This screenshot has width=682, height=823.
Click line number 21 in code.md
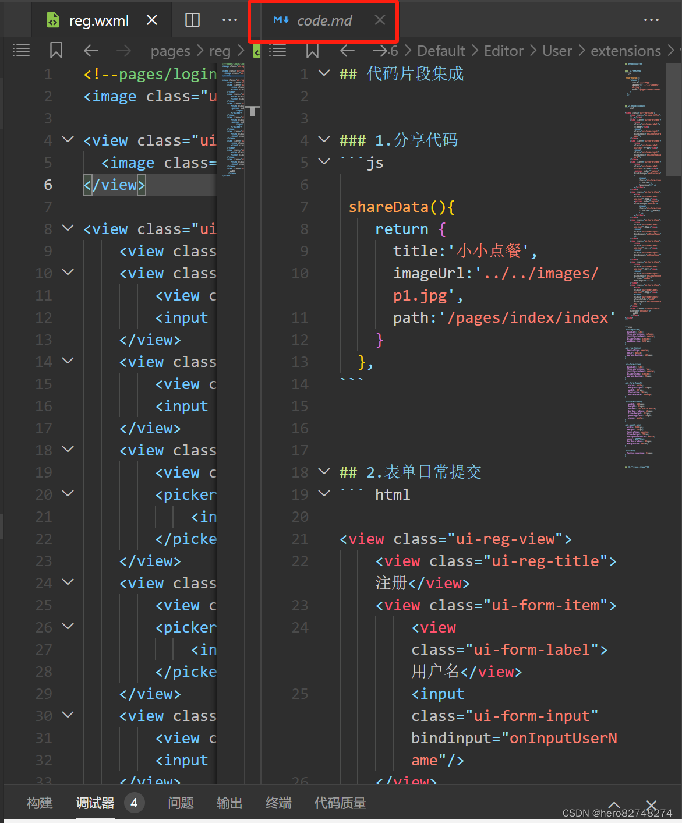[x=300, y=539]
